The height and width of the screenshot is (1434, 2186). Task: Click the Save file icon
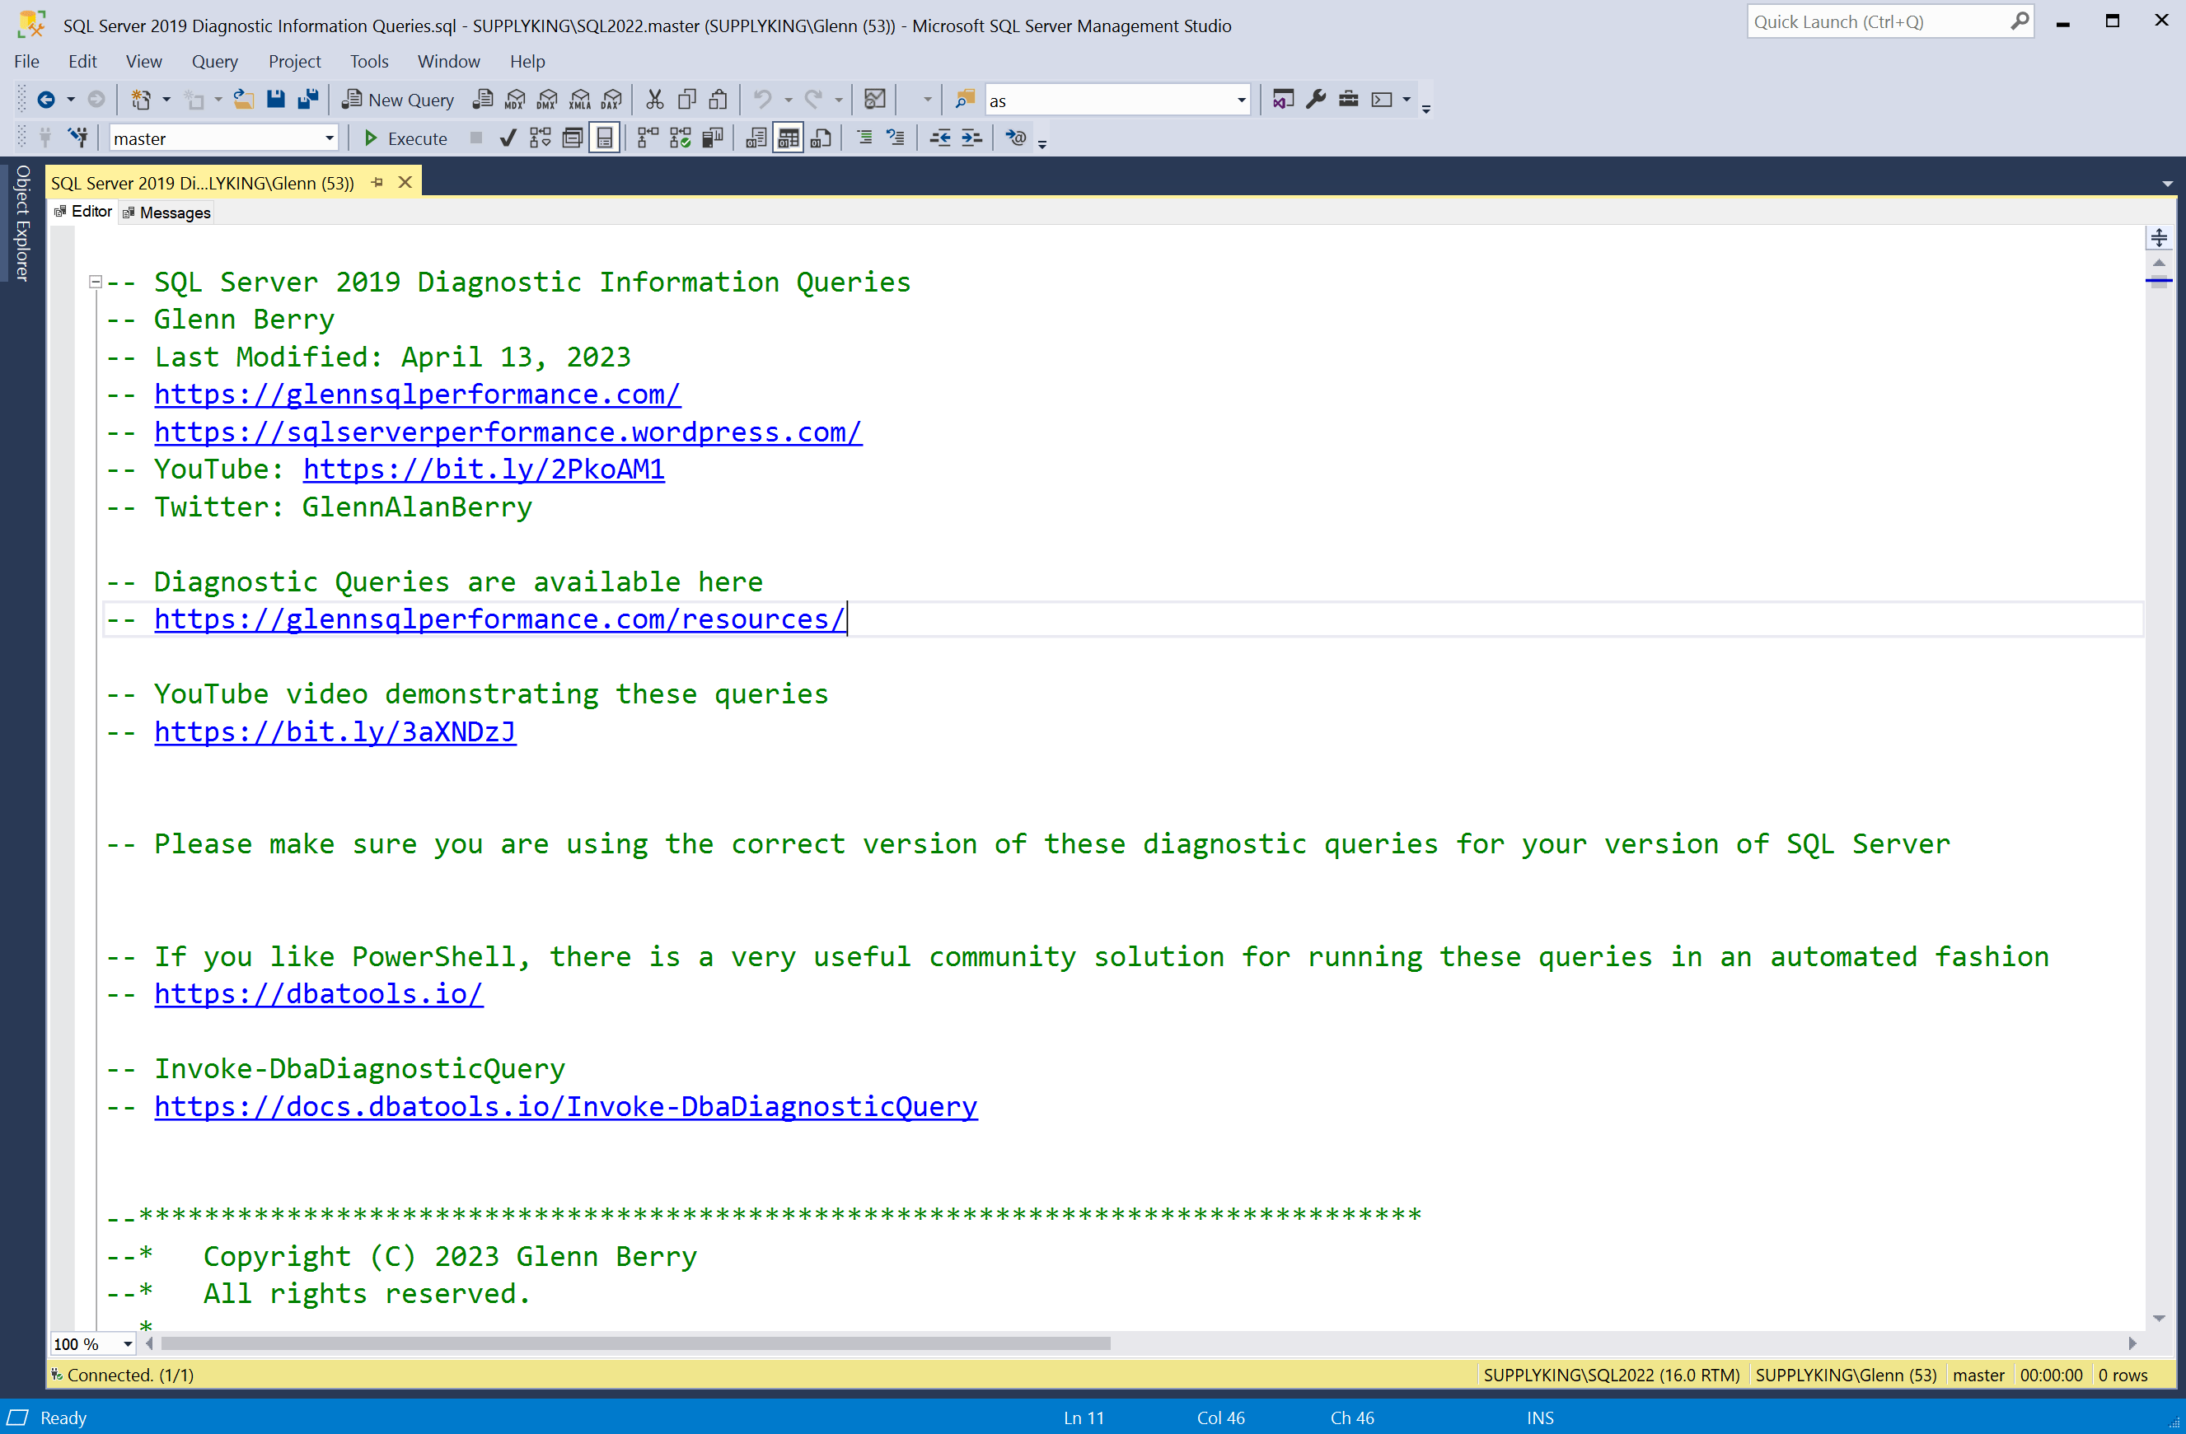point(275,99)
